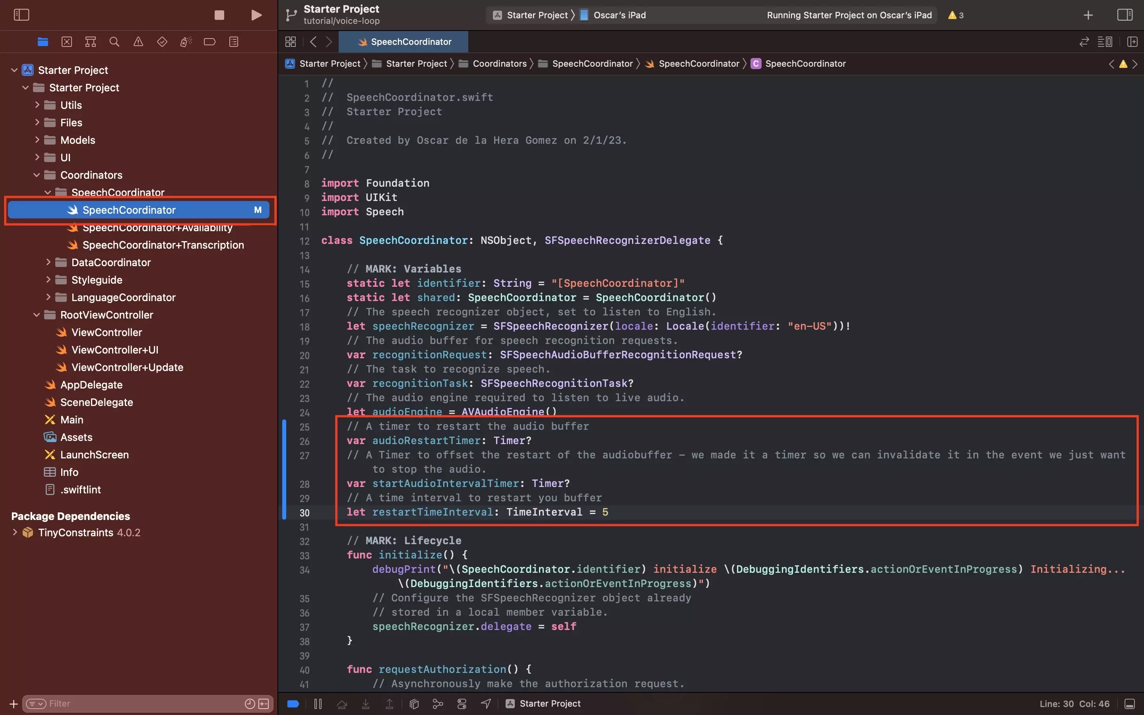Open the Test navigator
1144x715 pixels.
(162, 42)
